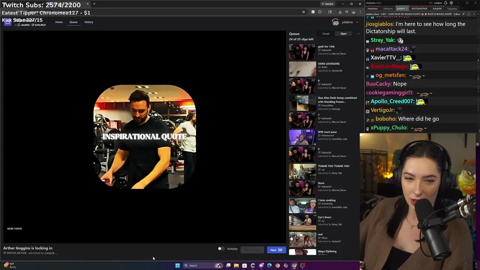Click the weather widget on the taskbar
This screenshot has width=480, height=270.
tap(10, 265)
